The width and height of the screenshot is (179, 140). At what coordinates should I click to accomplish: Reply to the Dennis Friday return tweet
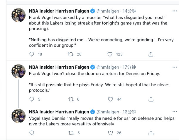point(32,99)
